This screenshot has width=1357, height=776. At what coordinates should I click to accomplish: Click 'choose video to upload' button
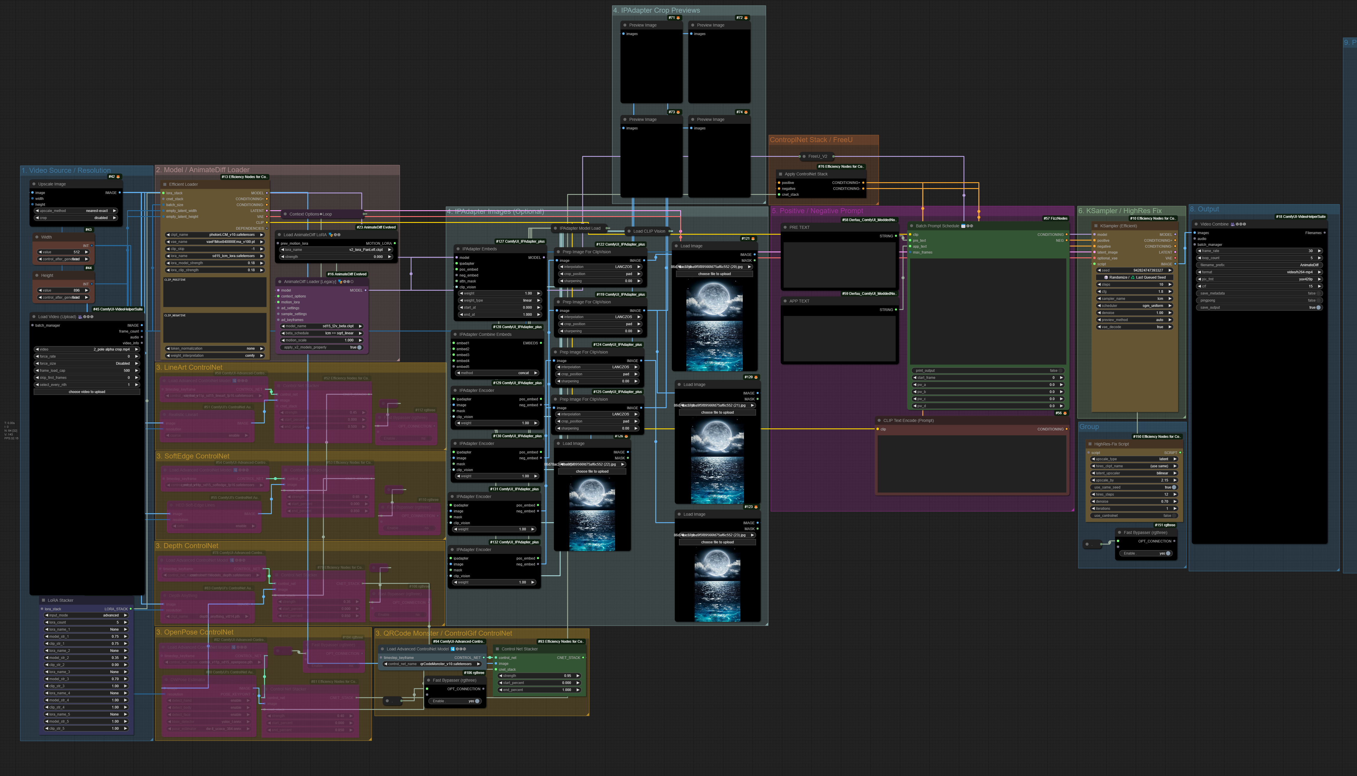(x=87, y=392)
